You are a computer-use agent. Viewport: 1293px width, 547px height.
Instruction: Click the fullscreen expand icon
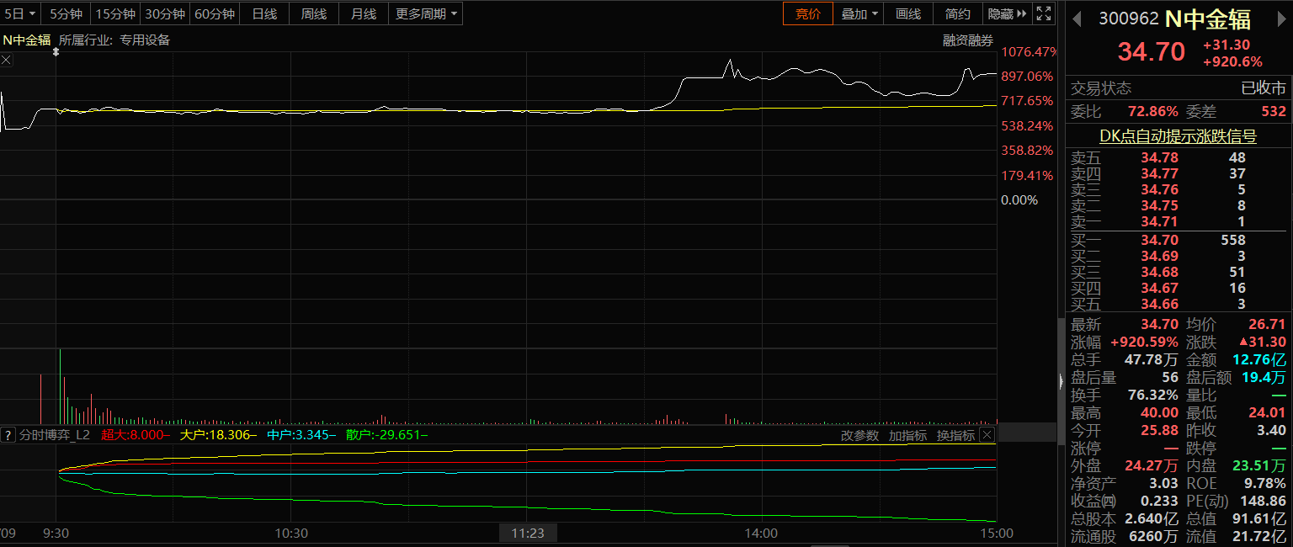[1044, 13]
